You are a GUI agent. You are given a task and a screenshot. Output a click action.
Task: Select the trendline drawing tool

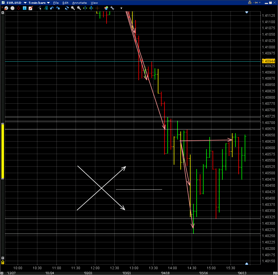pyautogui.click(x=39, y=8)
